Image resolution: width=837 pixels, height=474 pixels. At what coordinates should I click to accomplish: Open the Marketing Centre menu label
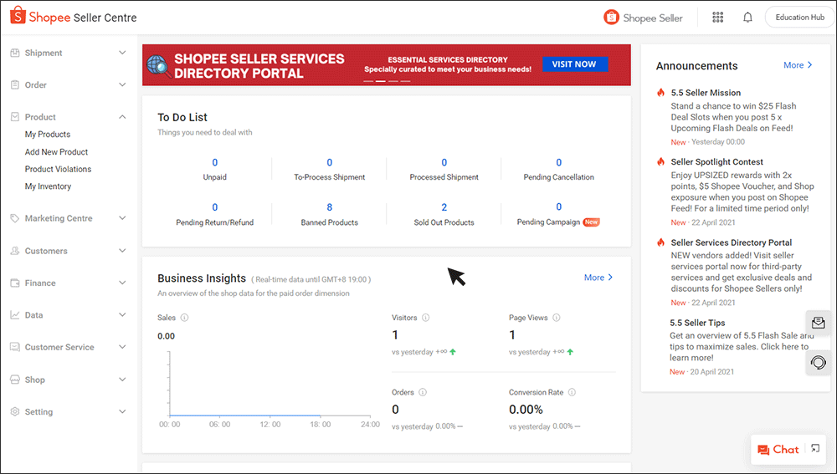59,218
